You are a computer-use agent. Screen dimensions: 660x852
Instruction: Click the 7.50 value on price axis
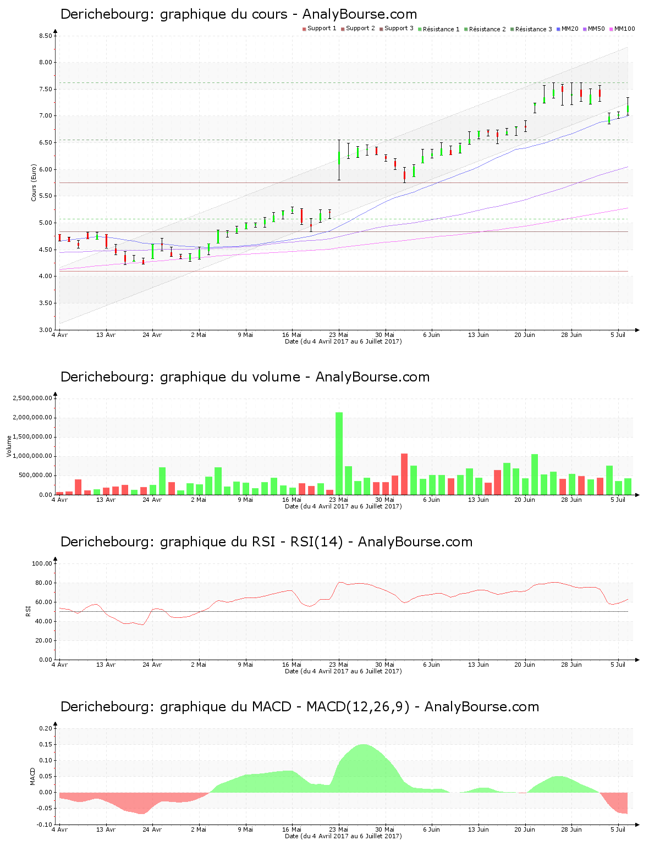(46, 90)
